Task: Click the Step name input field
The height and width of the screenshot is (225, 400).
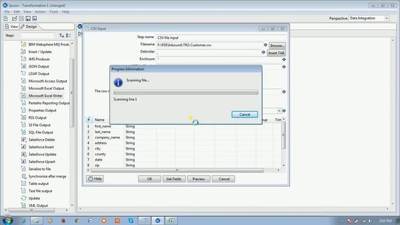Action: coord(220,37)
